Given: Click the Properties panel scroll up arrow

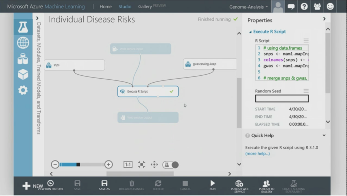Looking at the screenshot, I should click(328, 29).
